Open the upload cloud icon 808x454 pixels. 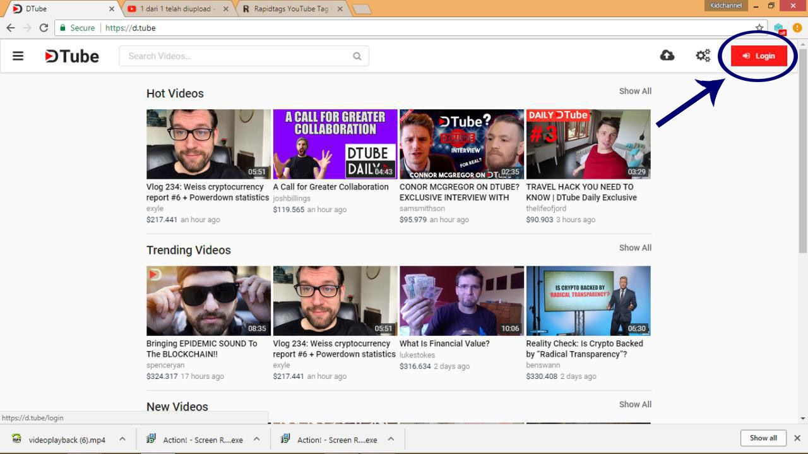click(x=667, y=56)
